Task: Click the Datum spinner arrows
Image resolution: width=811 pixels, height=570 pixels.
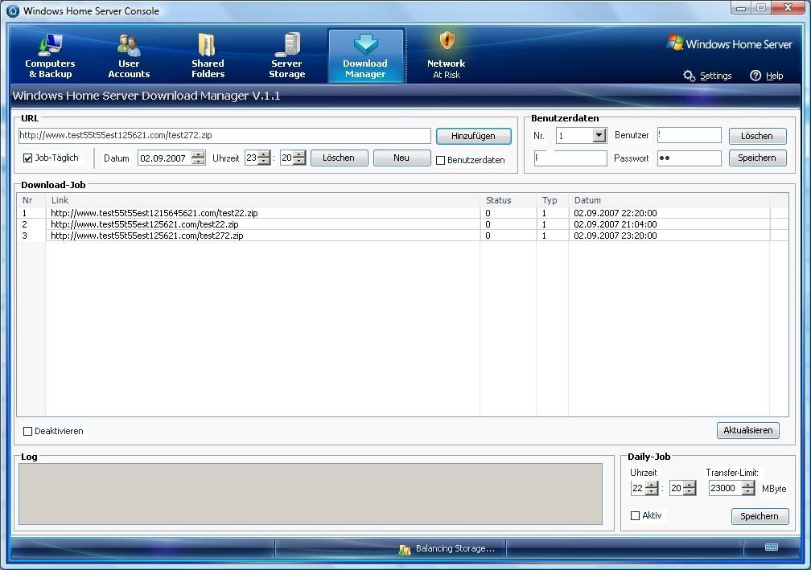Action: tap(198, 158)
